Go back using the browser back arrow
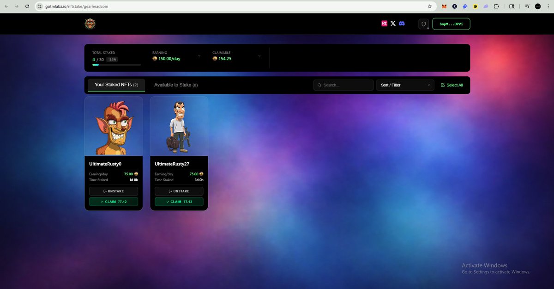This screenshot has height=289, width=554. click(6, 6)
